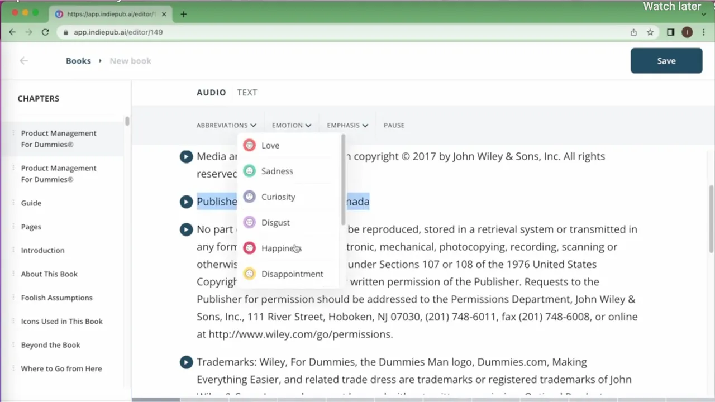Play the 'Trademarks: Wiley' paragraph audio
The height and width of the screenshot is (402, 715).
click(186, 362)
